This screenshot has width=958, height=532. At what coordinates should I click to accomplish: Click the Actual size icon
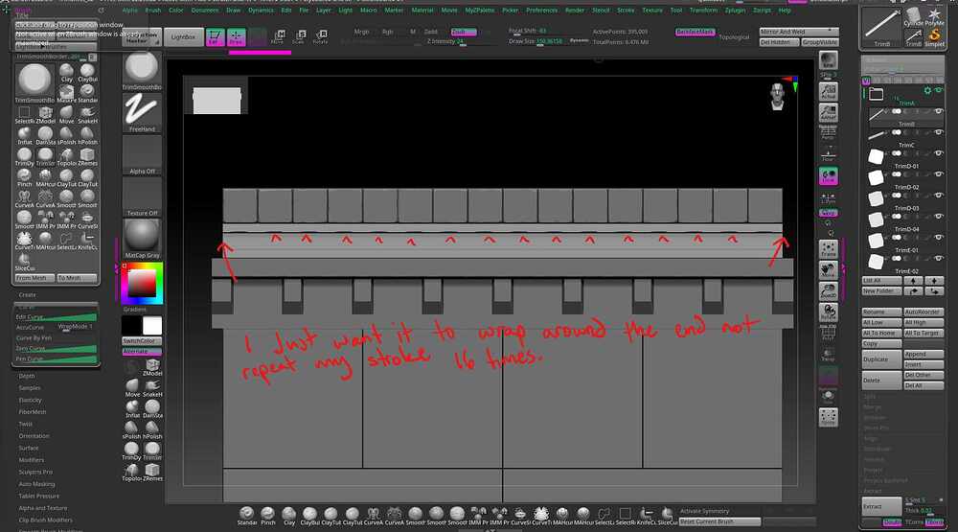tap(828, 91)
